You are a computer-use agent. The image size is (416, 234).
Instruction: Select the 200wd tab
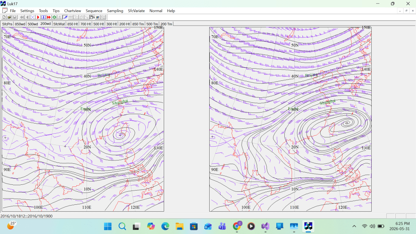pyautogui.click(x=45, y=24)
